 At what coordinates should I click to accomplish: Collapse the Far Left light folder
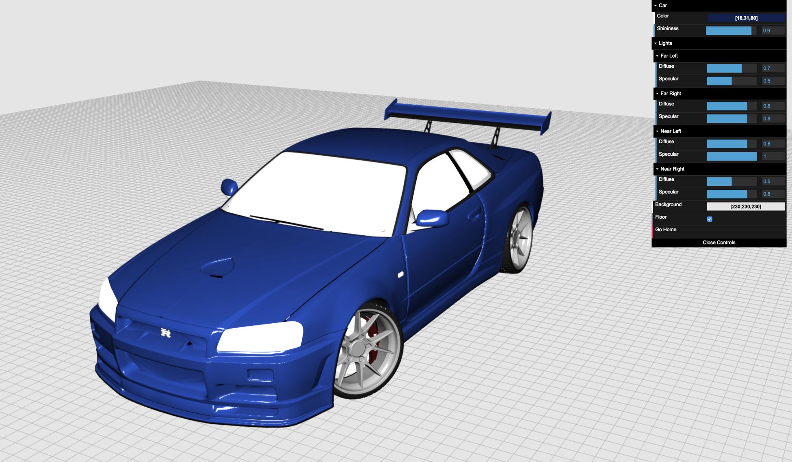click(669, 56)
